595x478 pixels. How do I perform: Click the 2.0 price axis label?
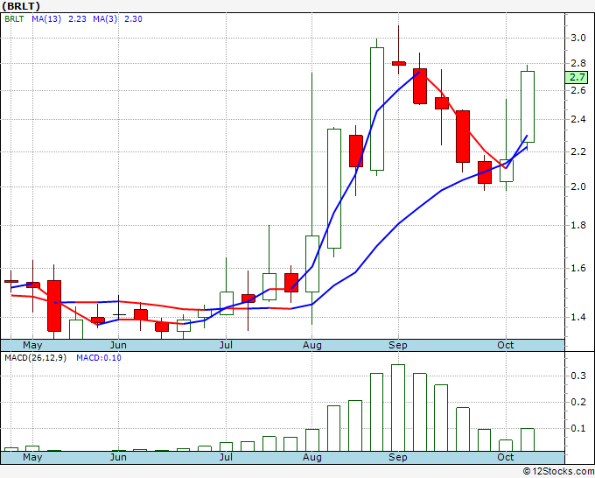(576, 186)
